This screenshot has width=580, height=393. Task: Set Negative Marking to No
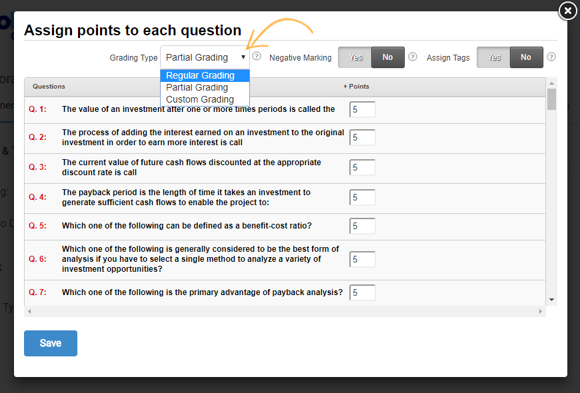[387, 57]
